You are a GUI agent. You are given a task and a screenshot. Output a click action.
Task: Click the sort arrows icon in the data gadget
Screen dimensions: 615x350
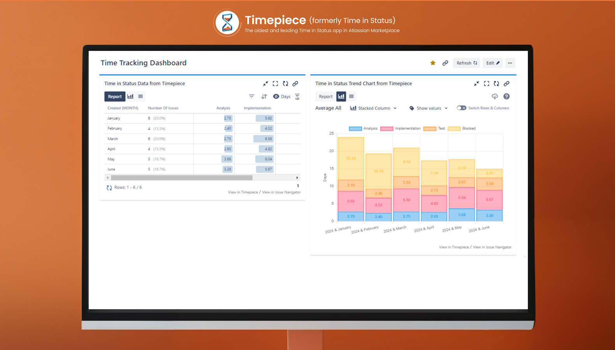click(x=264, y=96)
